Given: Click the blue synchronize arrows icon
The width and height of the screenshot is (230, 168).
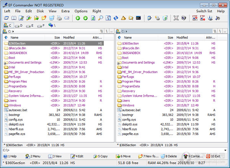Looking at the screenshot, I should pos(116,18).
